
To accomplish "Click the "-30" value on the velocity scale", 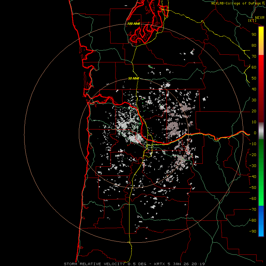I will pyautogui.click(x=253, y=166).
